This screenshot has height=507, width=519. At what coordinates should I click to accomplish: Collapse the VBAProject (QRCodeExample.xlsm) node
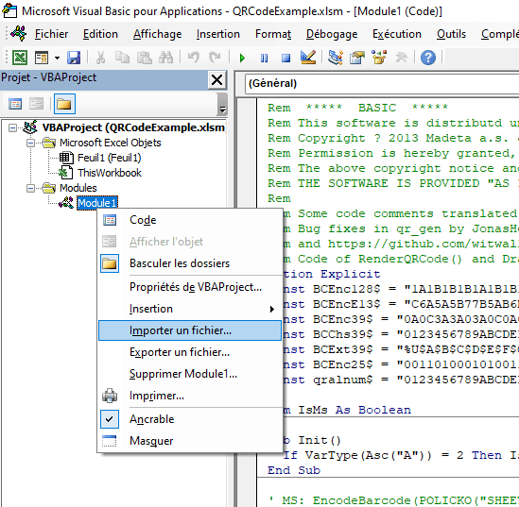12,127
